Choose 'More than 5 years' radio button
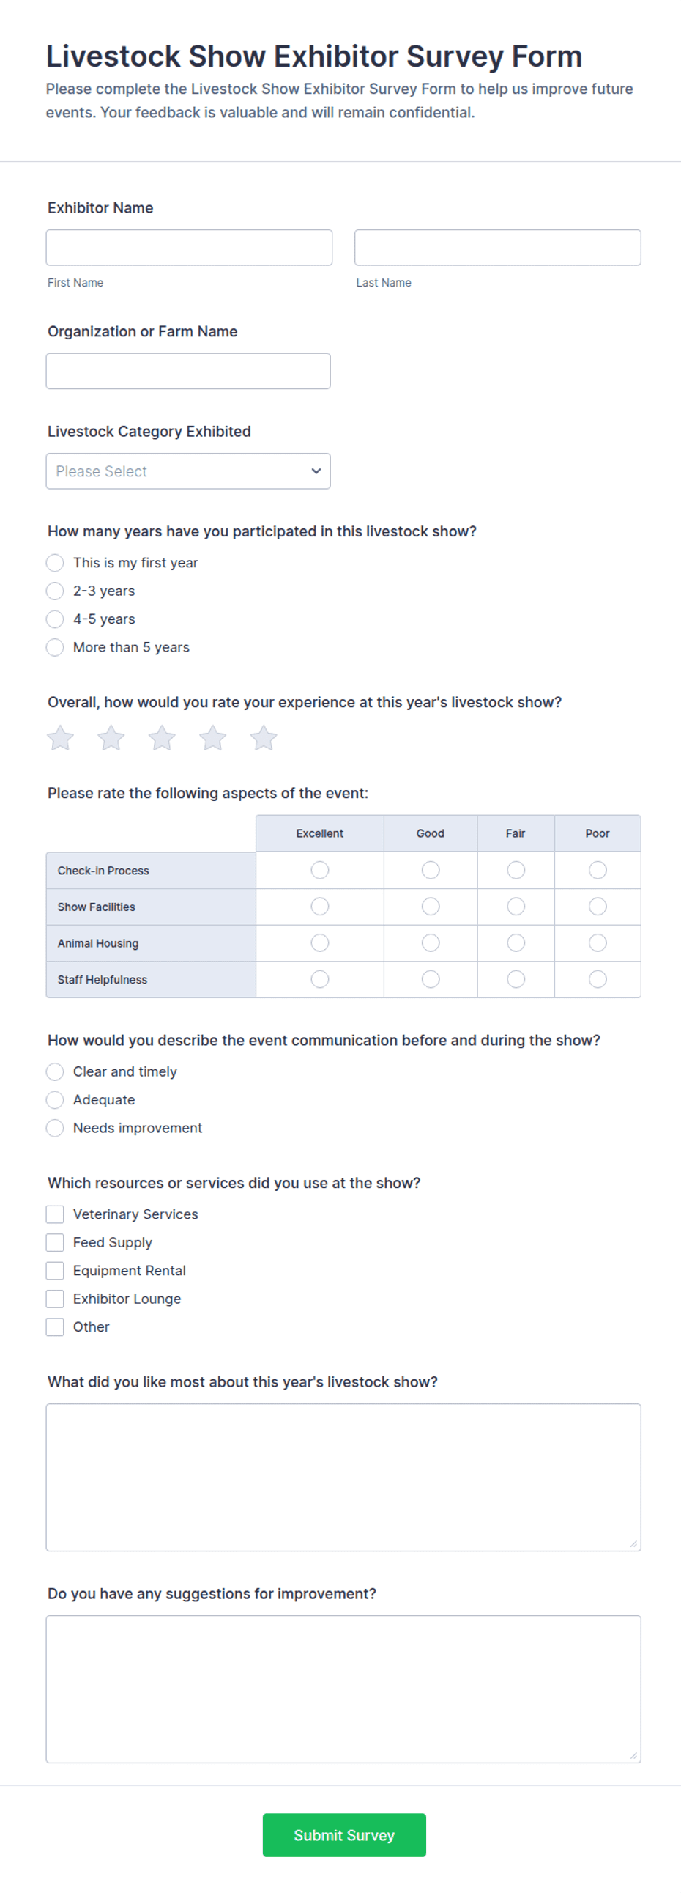 click(55, 647)
